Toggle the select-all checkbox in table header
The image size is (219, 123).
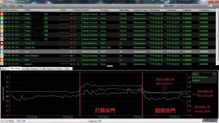pyautogui.click(x=2, y=10)
